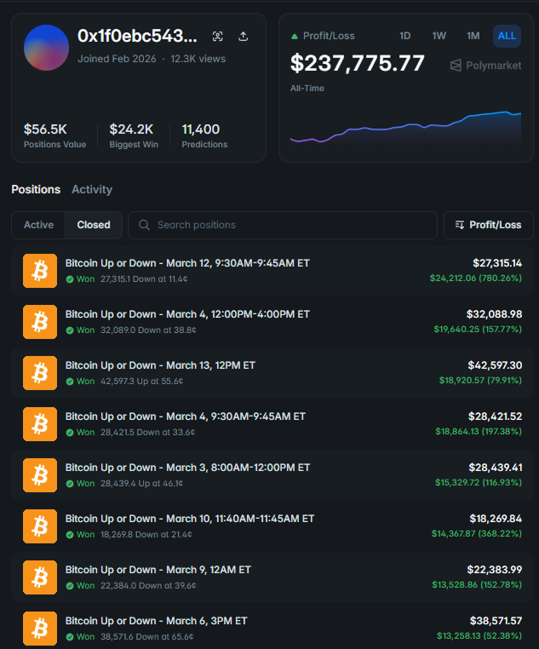This screenshot has width=539, height=649.
Task: Click the Joined Feb 2026 text
Action: (x=117, y=59)
